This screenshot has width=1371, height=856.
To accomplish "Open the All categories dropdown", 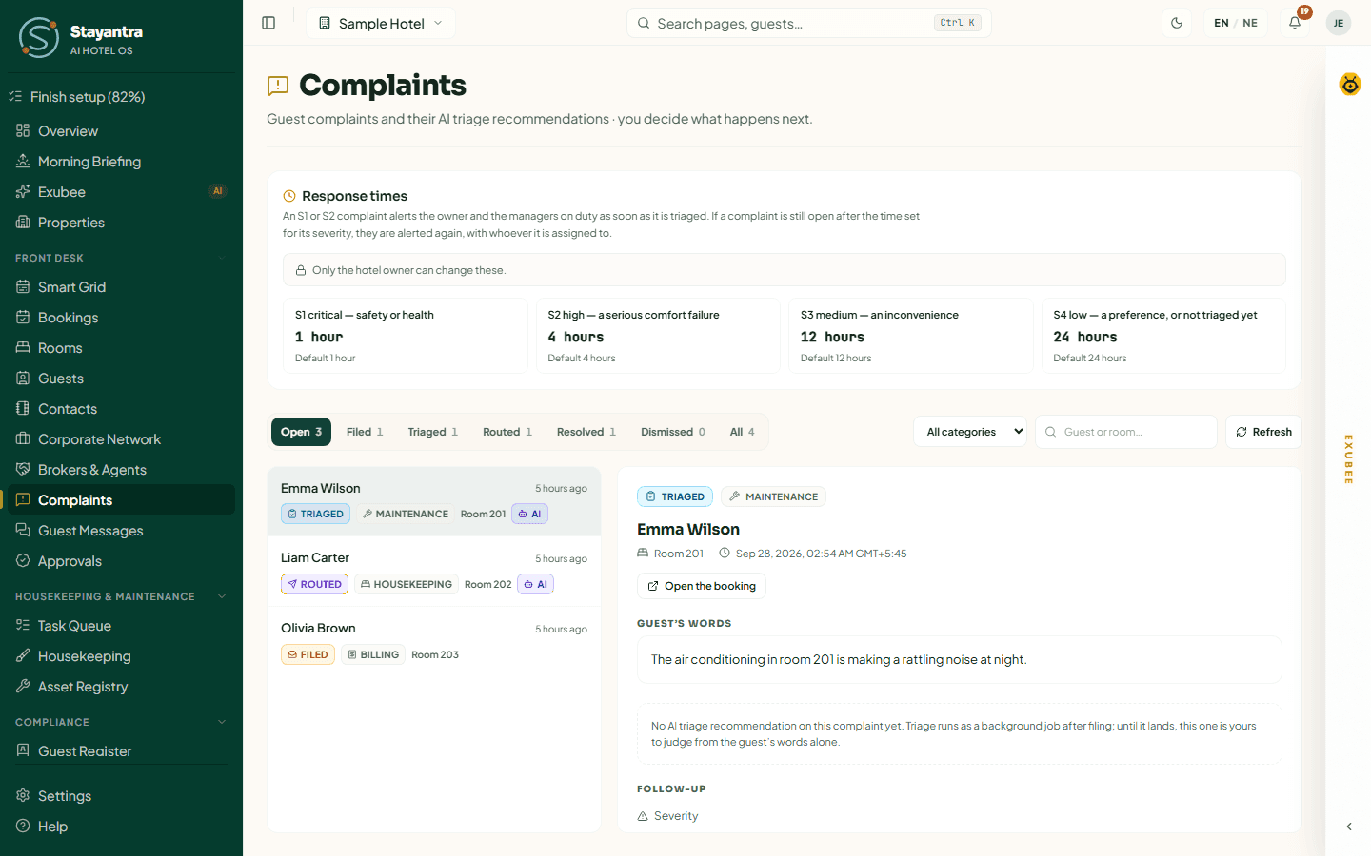I will 970,432.
